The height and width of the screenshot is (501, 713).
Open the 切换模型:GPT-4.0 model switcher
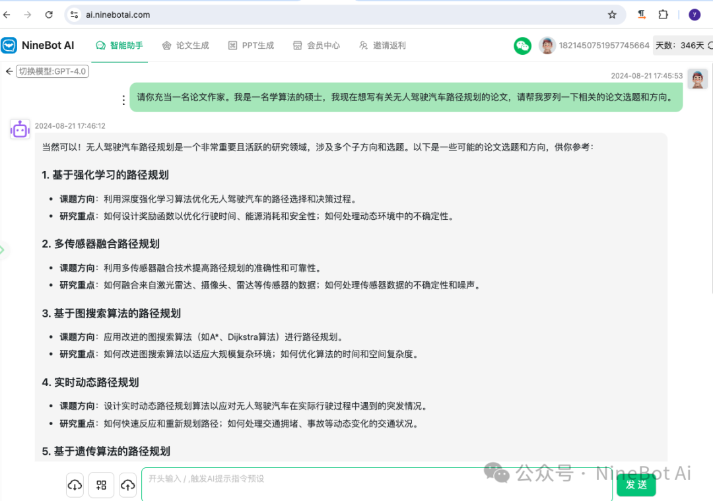[x=52, y=71]
